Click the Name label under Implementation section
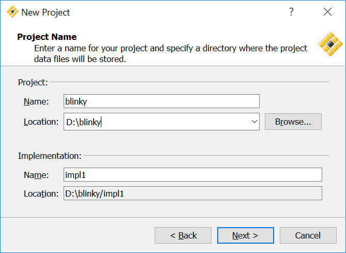 [x=36, y=175]
